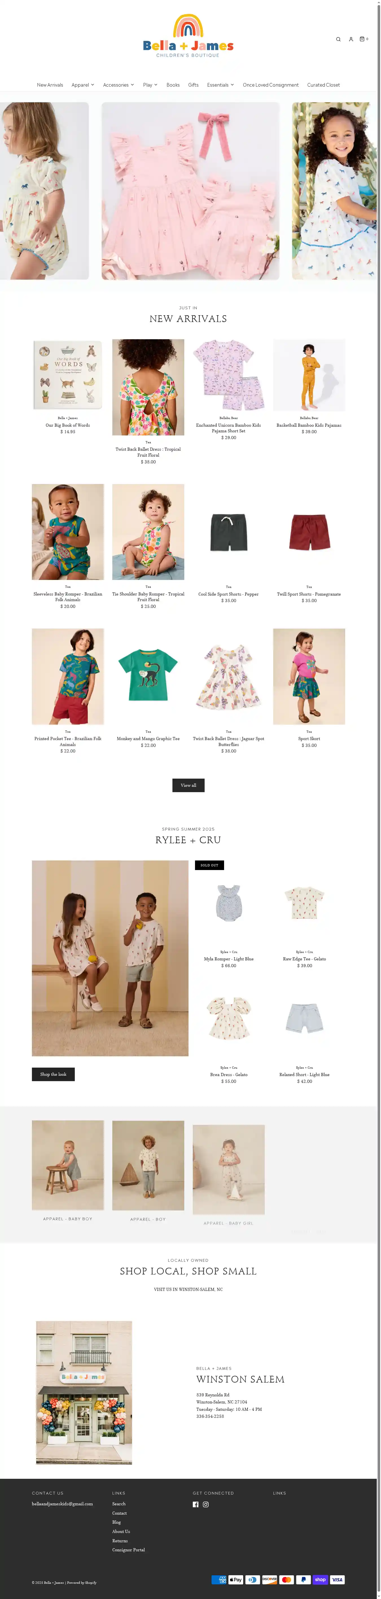Click the Shop the look button
Image resolution: width=381 pixels, height=1599 pixels.
(53, 1074)
